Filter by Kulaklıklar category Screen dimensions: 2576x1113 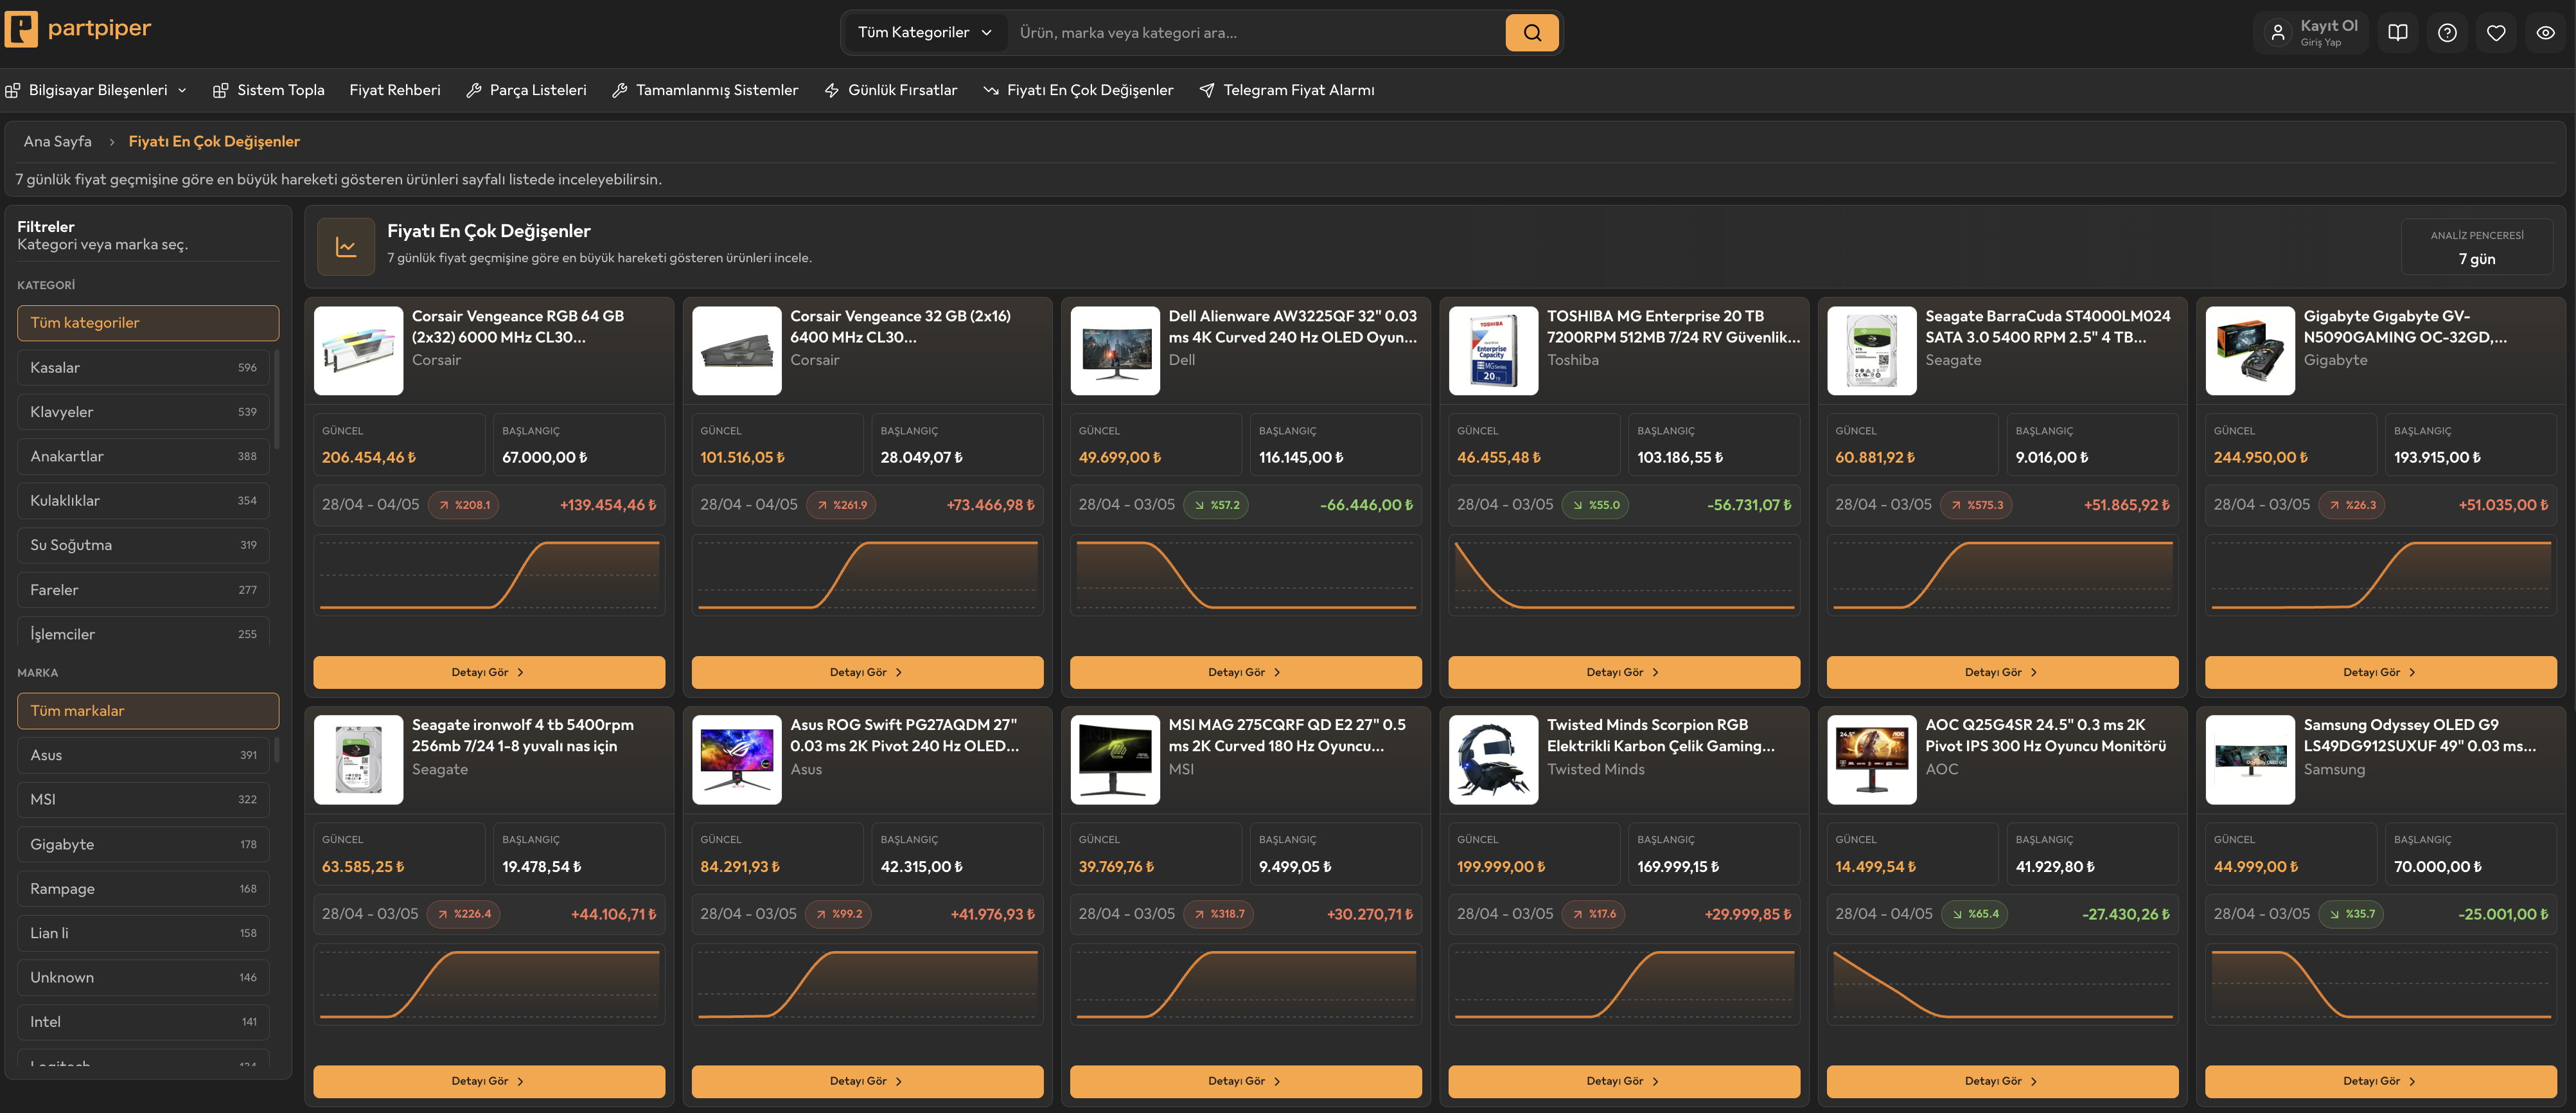143,500
